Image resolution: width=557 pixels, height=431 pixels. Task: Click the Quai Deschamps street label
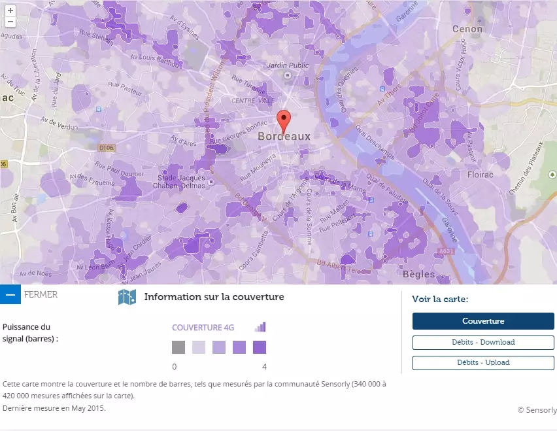point(375,141)
